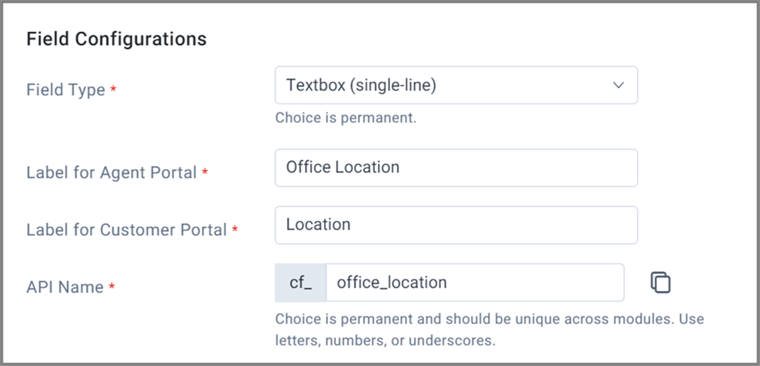Click the asterisk next to Label for Agent Portal
The width and height of the screenshot is (760, 366).
click(205, 171)
